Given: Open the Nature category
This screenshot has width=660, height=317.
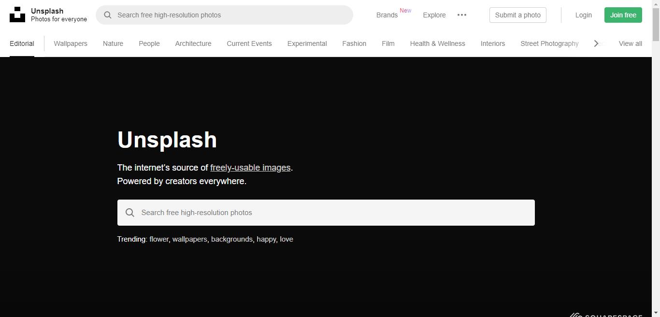Looking at the screenshot, I should tap(113, 43).
